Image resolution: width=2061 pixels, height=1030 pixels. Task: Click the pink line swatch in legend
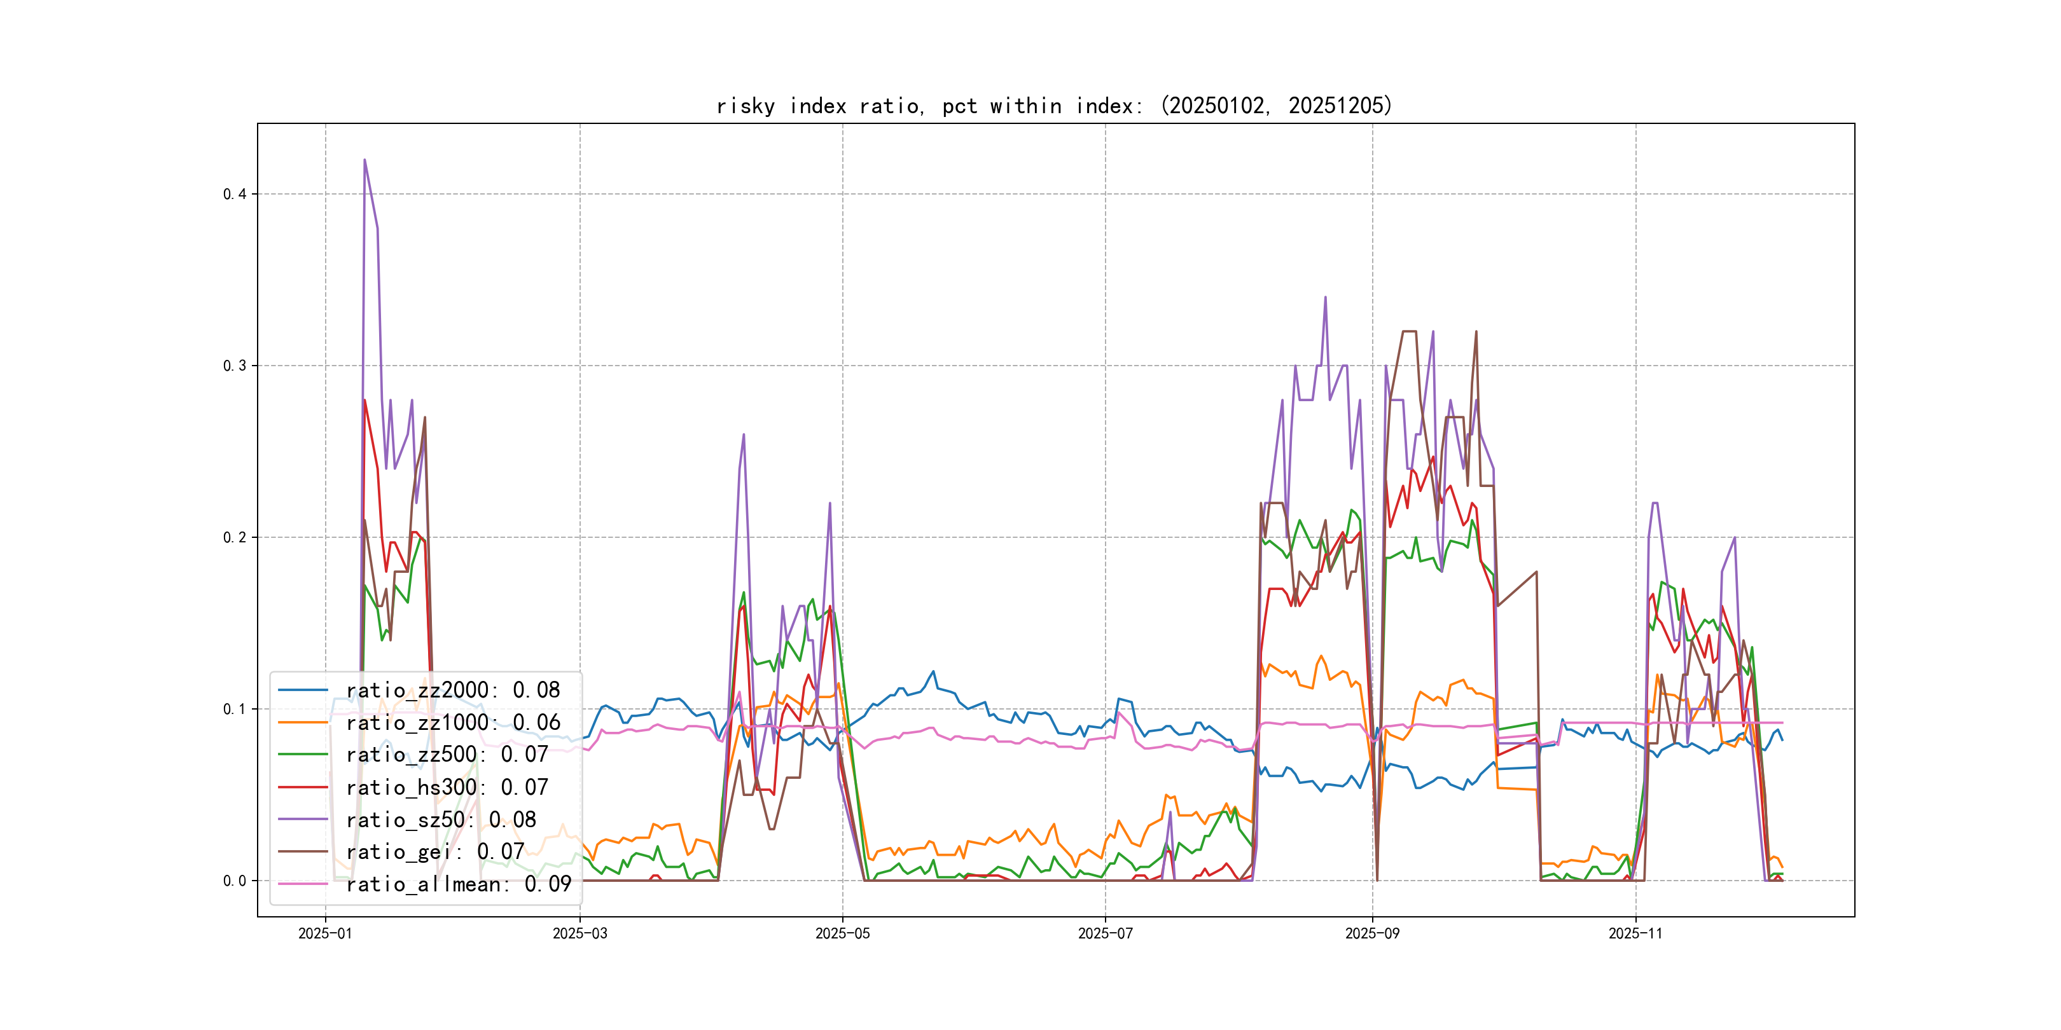click(x=302, y=884)
